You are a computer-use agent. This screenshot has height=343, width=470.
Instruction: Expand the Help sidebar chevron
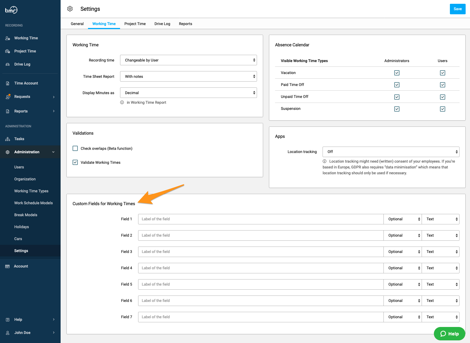point(54,319)
